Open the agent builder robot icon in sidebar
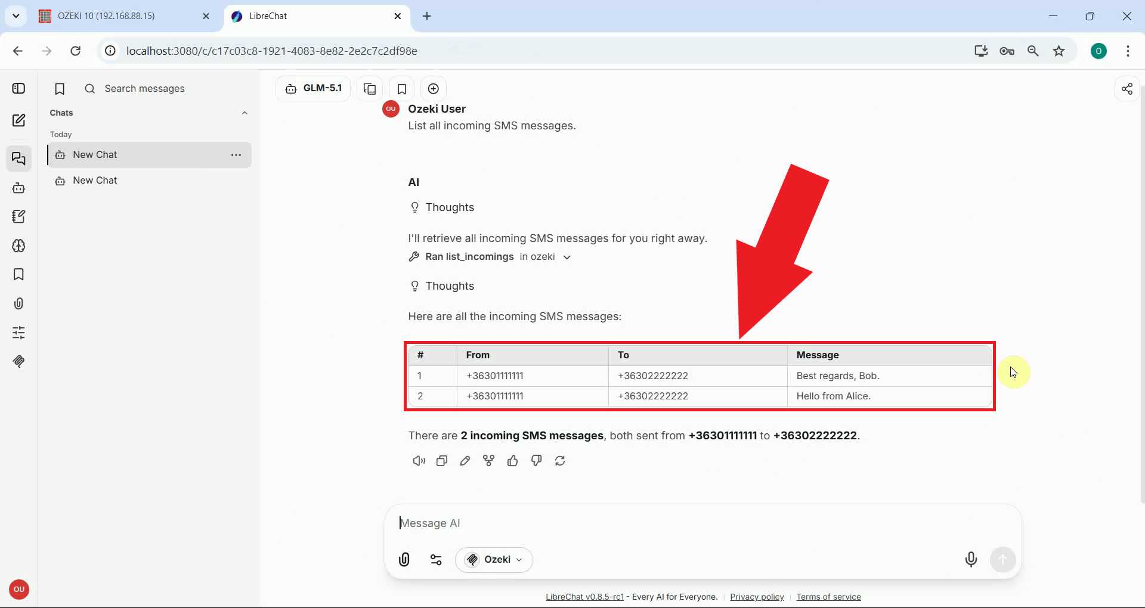 tap(18, 188)
